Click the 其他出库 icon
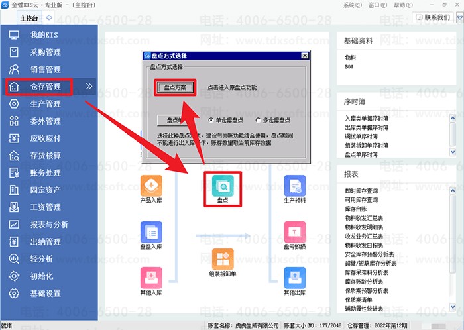This screenshot has width=464, height=330. 295,279
